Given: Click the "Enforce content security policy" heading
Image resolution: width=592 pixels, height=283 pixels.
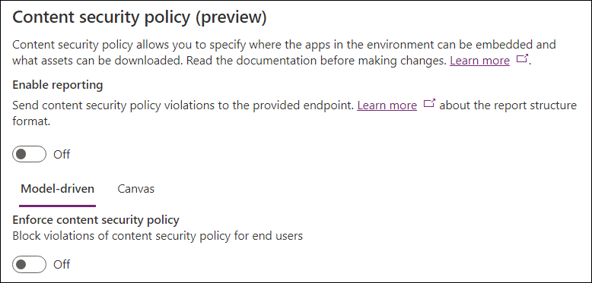Looking at the screenshot, I should (96, 220).
